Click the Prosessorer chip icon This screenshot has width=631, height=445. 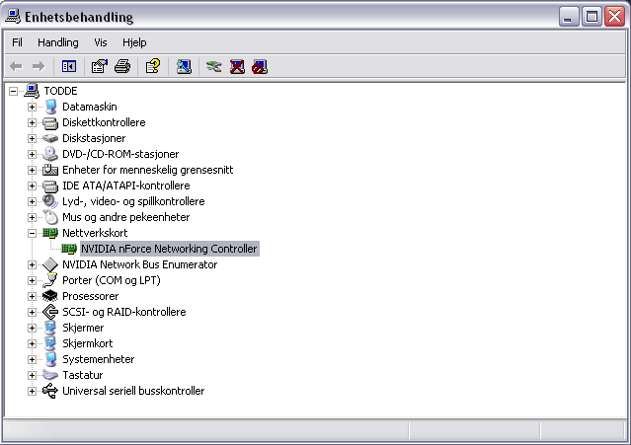pos(50,296)
